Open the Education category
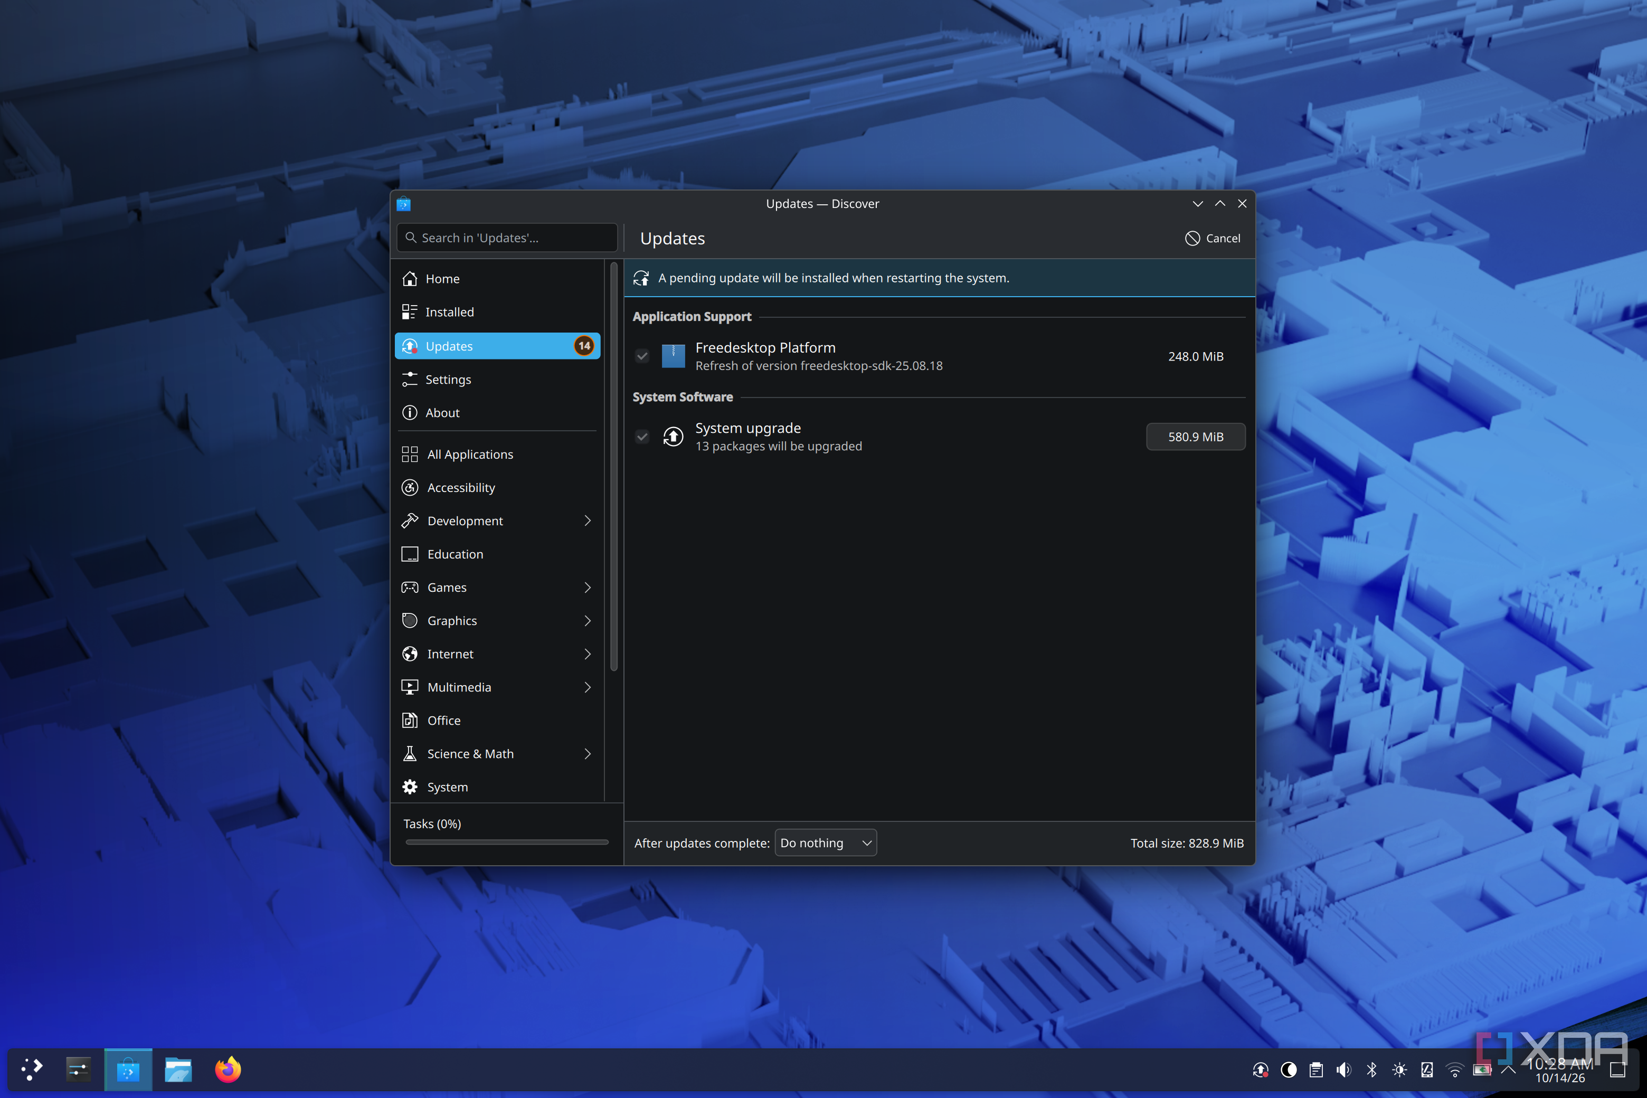 pos(498,554)
